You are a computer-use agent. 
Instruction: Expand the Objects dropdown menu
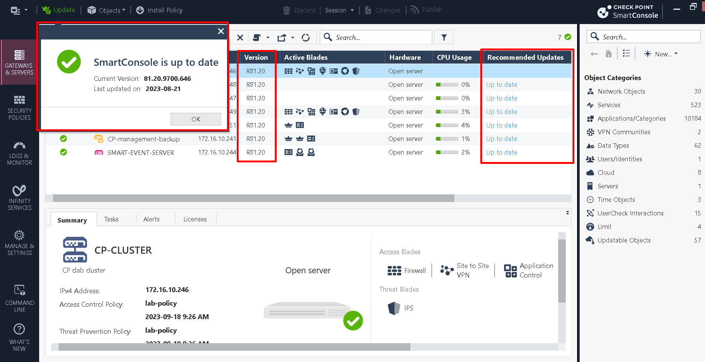tap(107, 10)
